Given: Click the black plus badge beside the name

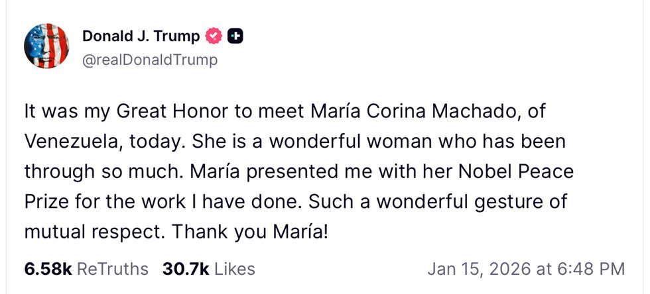Looking at the screenshot, I should [235, 37].
